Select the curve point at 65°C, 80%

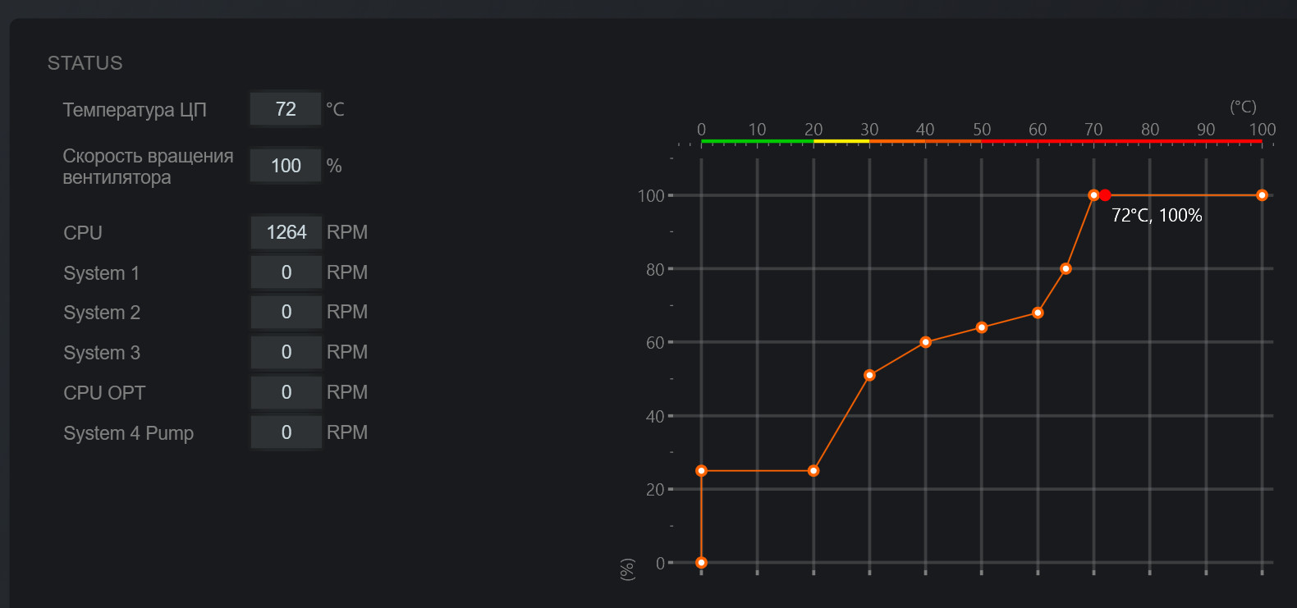tap(1066, 268)
